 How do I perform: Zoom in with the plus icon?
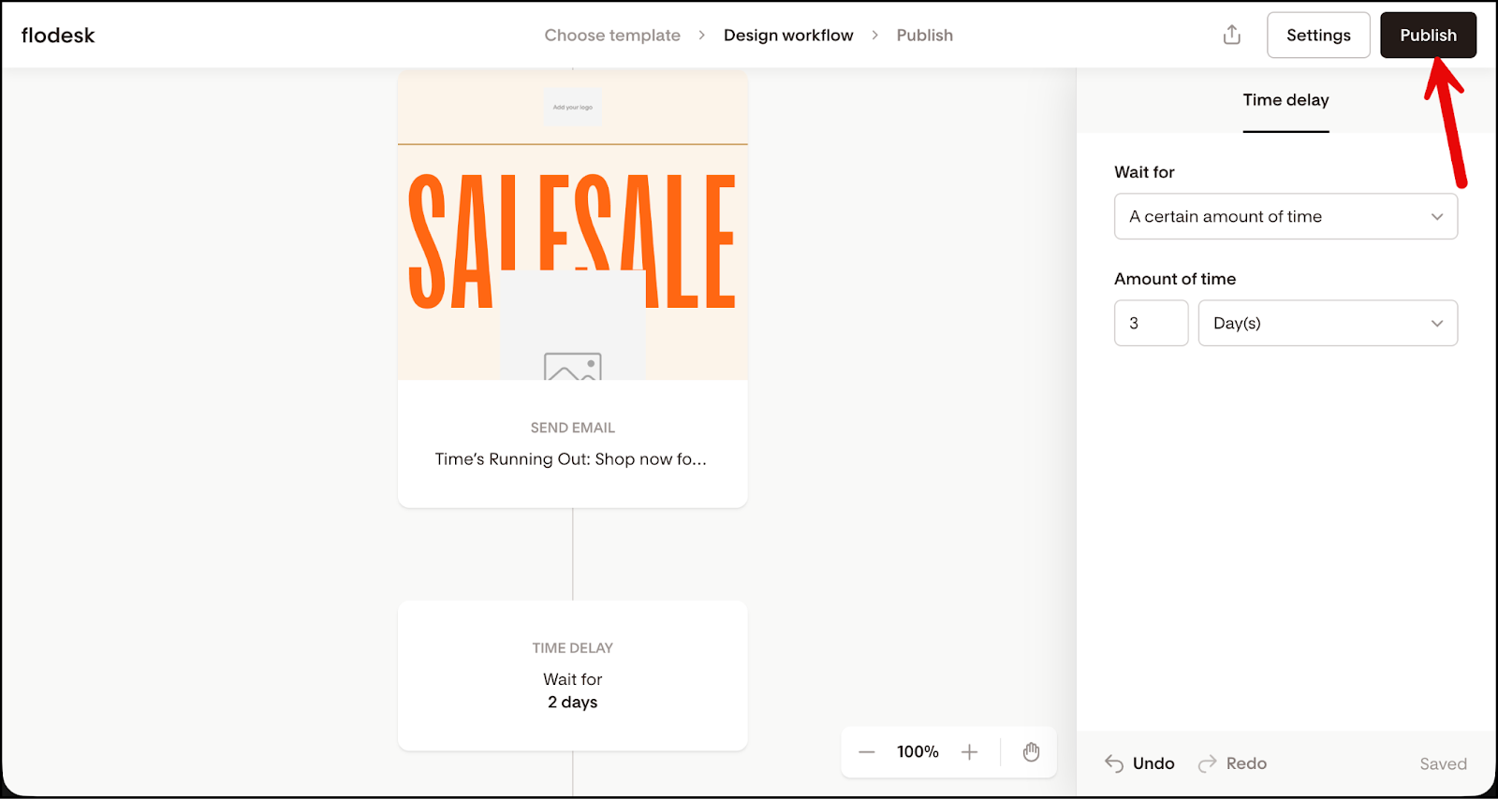tap(969, 752)
